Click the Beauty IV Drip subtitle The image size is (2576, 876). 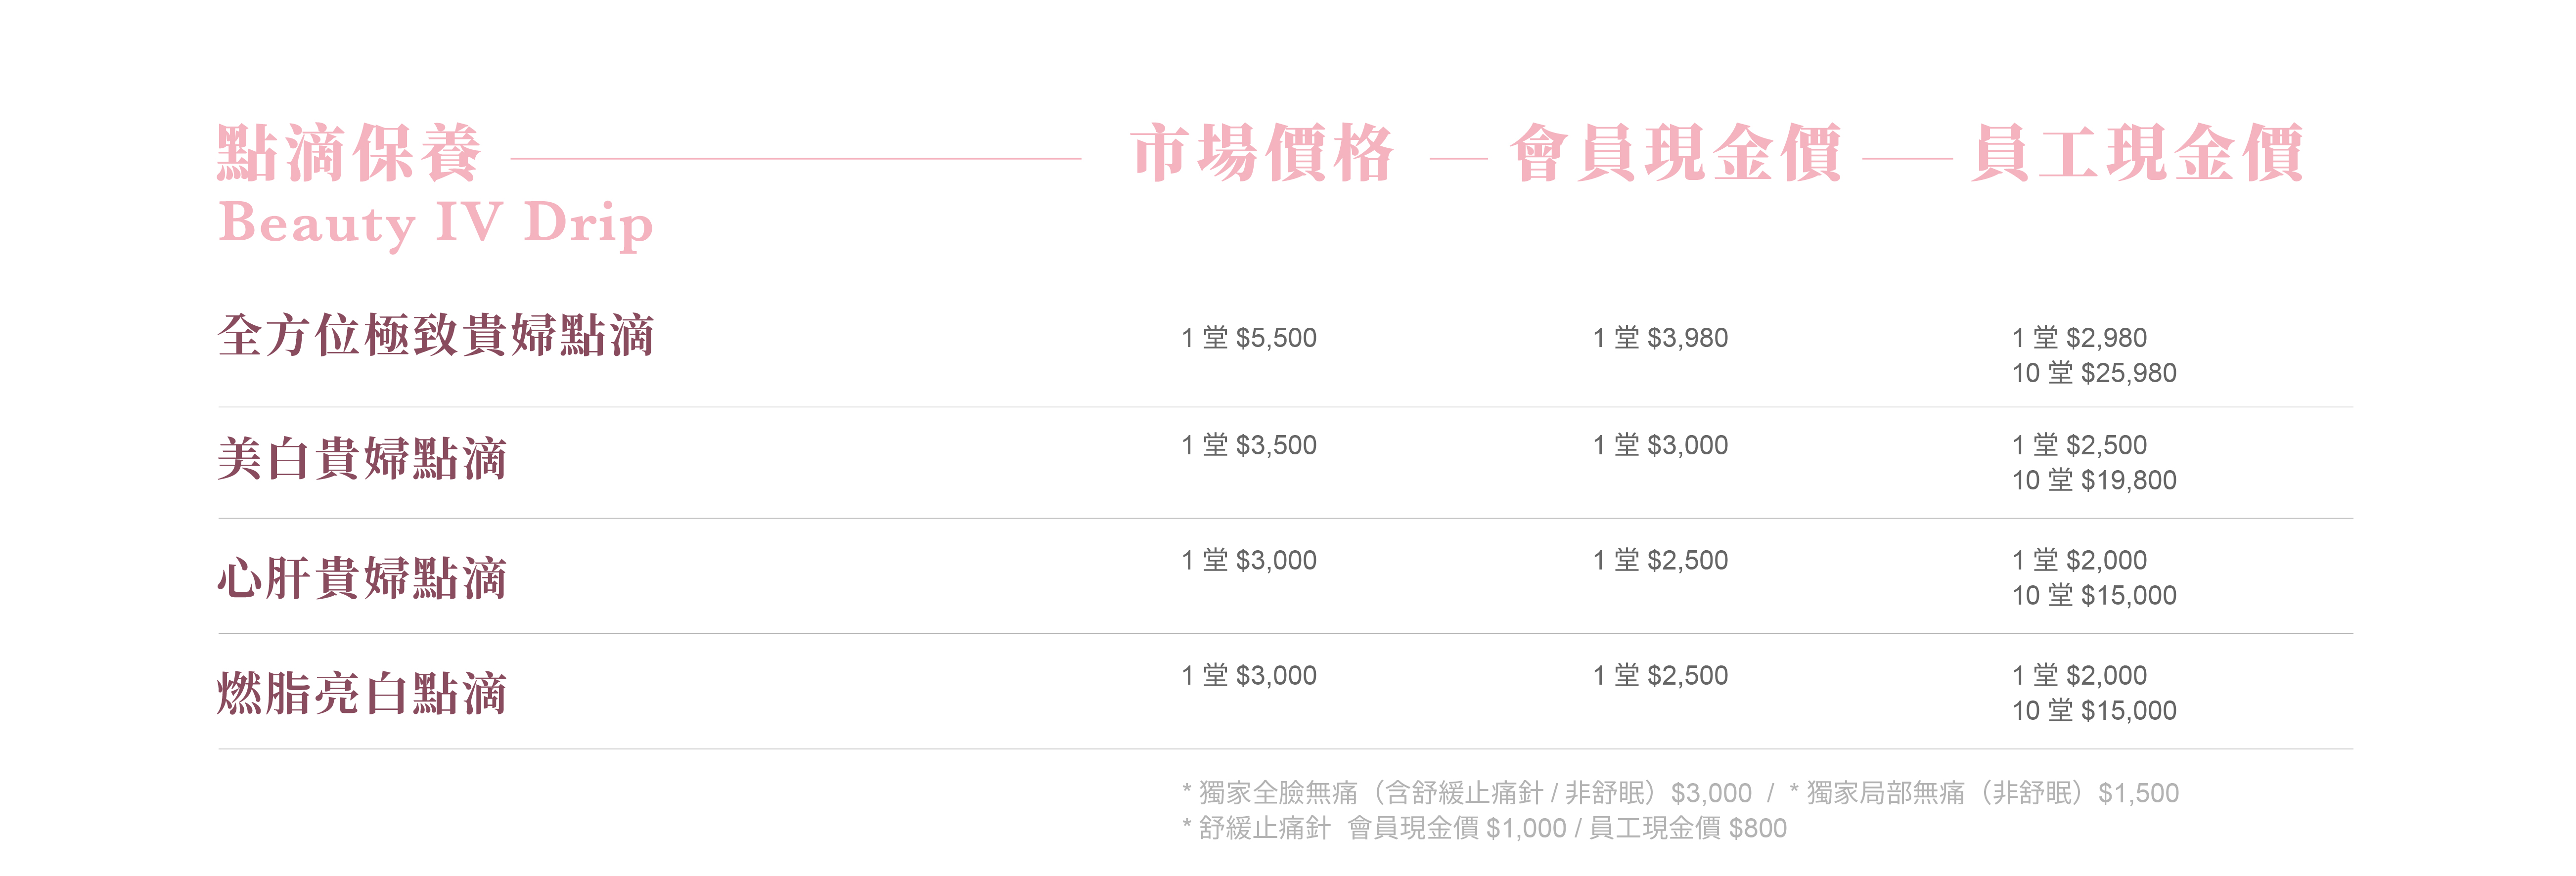(x=435, y=223)
